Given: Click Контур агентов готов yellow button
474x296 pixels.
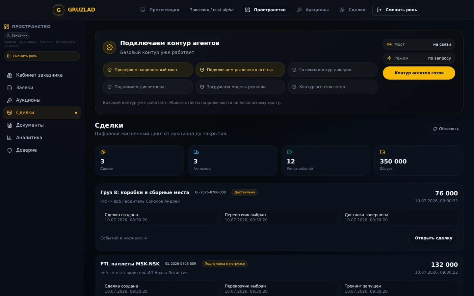Looking at the screenshot, I should pyautogui.click(x=419, y=73).
